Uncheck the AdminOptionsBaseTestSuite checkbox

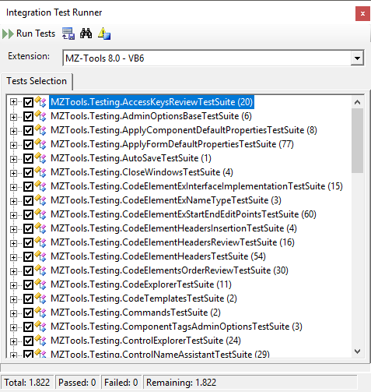[28, 116]
